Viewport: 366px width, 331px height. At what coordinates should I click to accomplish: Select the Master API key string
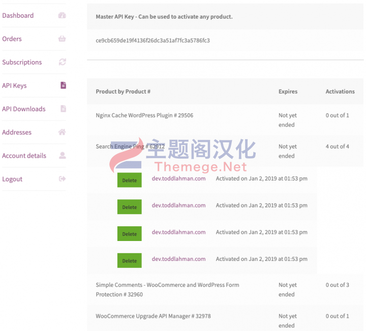point(153,40)
